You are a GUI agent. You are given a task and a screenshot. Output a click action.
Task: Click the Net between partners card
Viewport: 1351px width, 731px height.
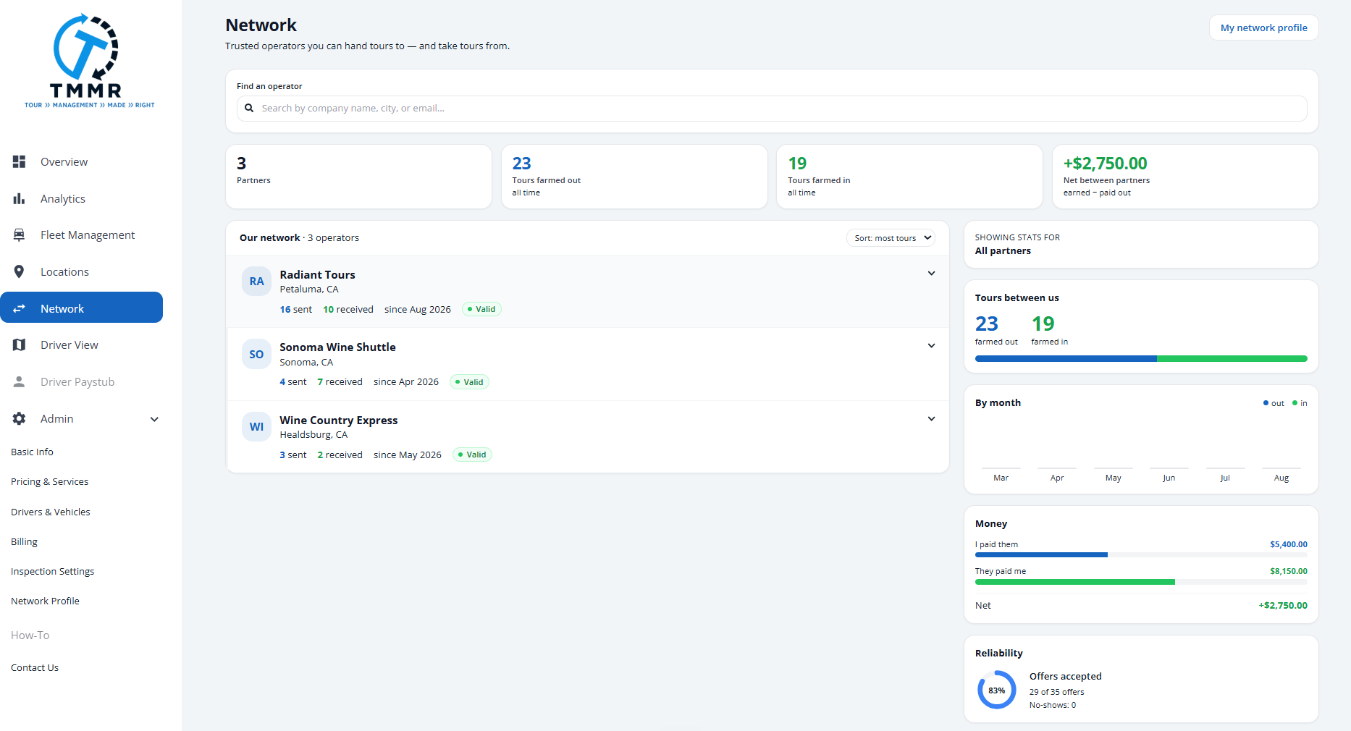[x=1185, y=177]
